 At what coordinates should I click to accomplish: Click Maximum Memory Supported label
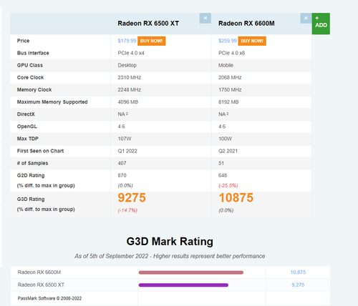tap(52, 102)
